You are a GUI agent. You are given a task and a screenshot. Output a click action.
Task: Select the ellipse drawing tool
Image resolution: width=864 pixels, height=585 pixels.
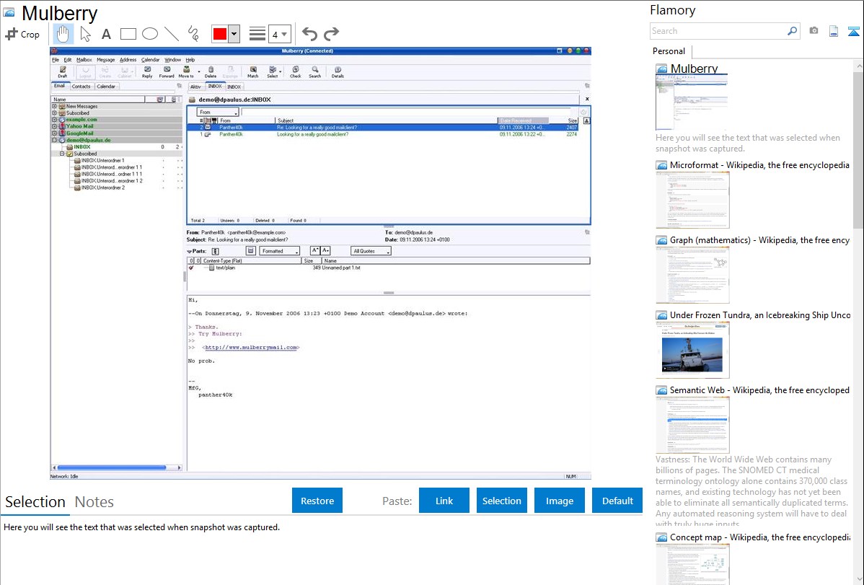[x=150, y=34]
